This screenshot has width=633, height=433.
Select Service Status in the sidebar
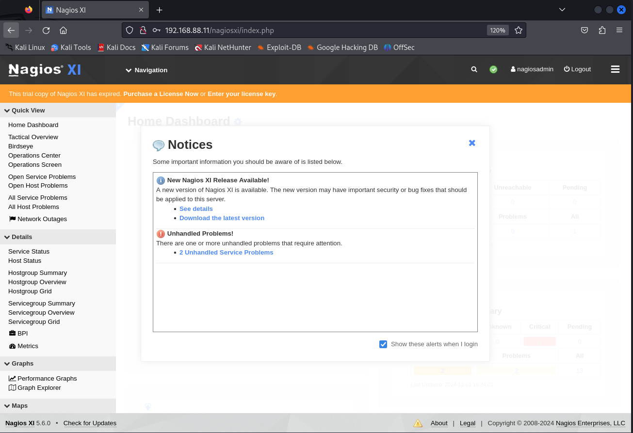coord(29,251)
